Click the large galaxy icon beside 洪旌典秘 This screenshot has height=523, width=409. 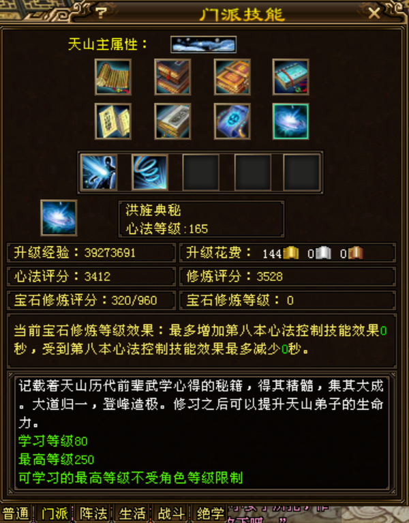tap(59, 218)
